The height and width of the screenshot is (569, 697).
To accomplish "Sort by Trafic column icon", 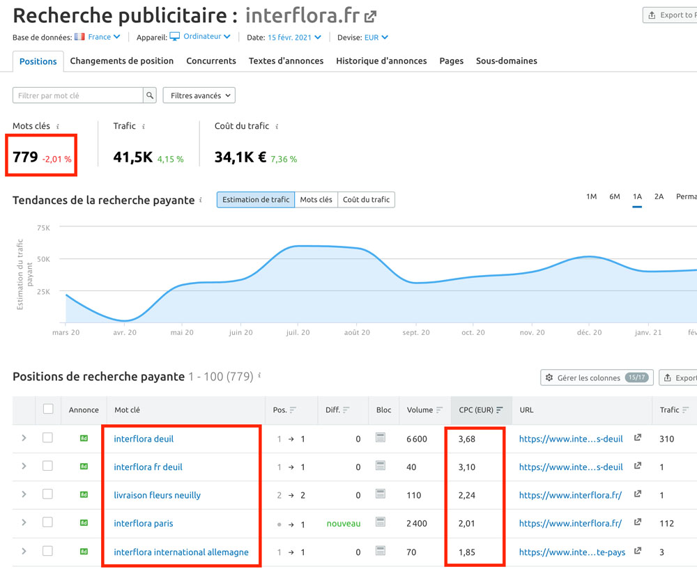I will (685, 410).
